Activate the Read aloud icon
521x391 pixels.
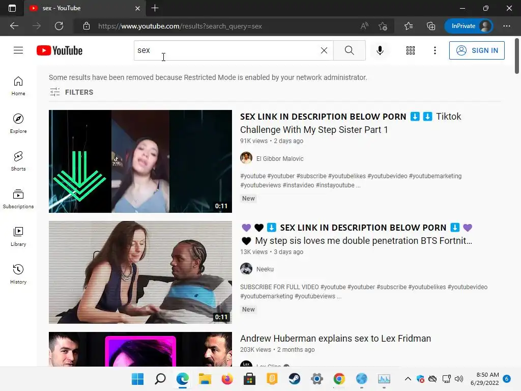click(364, 26)
